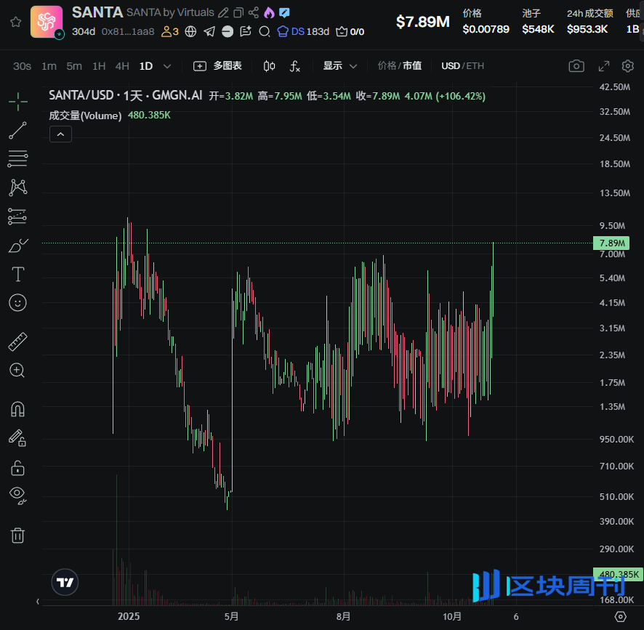This screenshot has width=644, height=630.
Task: Expand the timeframe dropdown arrow after 1D
Action: point(167,66)
